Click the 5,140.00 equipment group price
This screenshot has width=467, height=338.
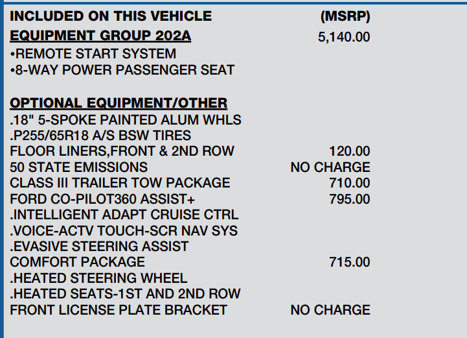344,37
